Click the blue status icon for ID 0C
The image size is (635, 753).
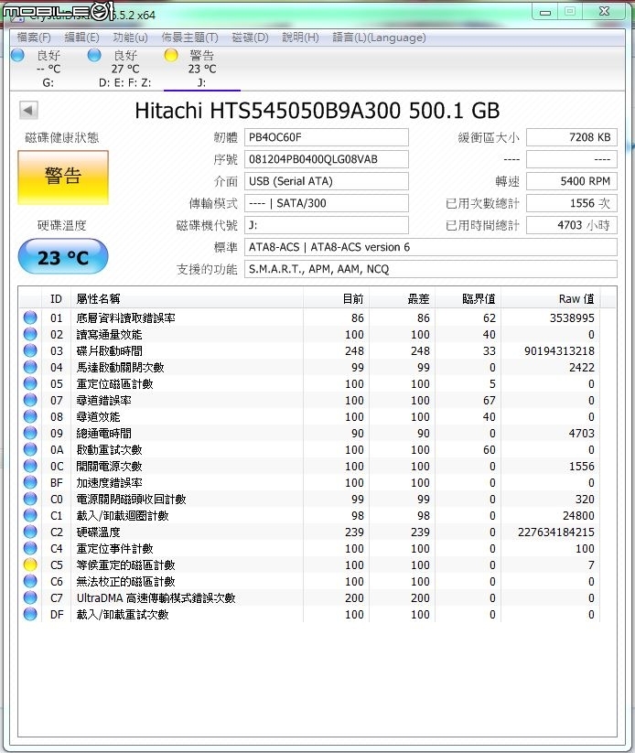pyautogui.click(x=30, y=466)
